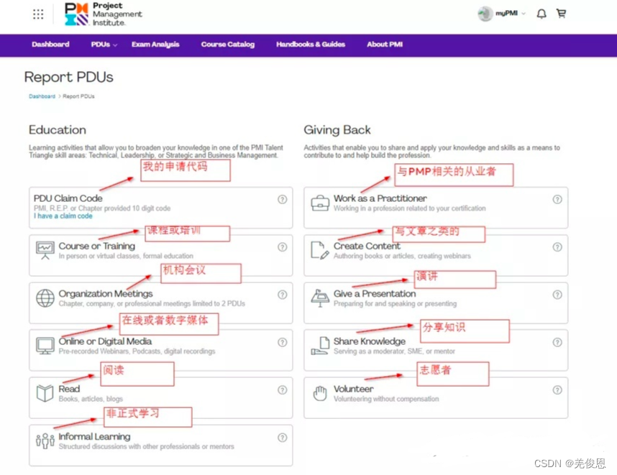
Task: Show help for Create Content
Action: (557, 247)
